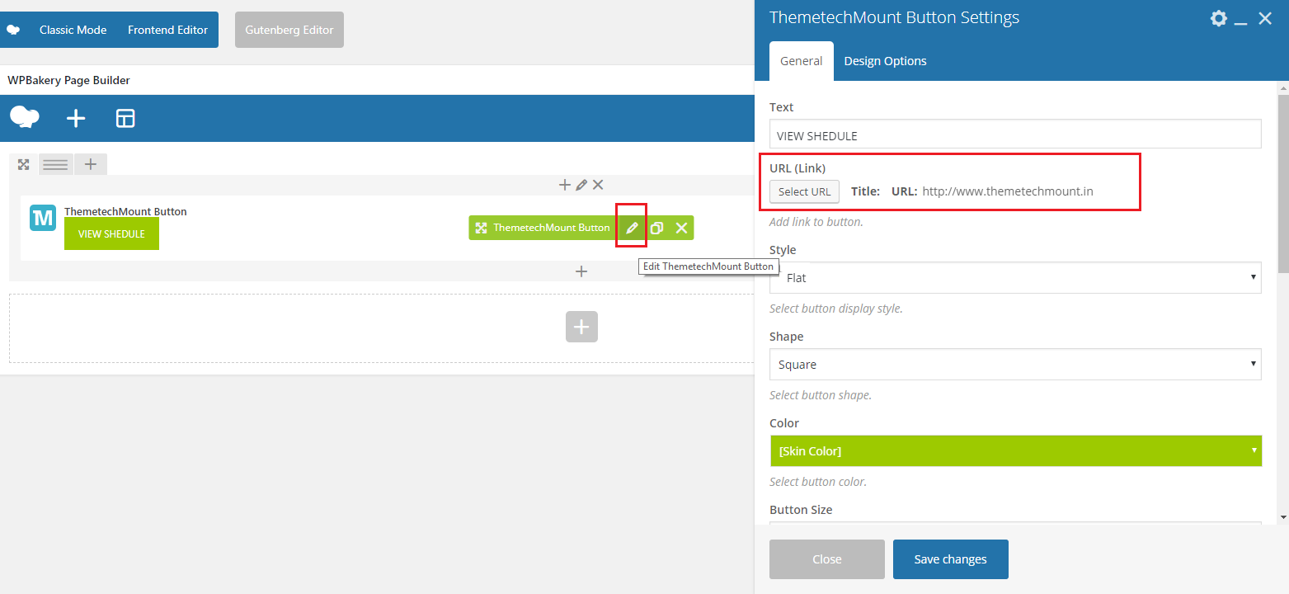
Task: Edit ThemetechMount Button with the pencil icon
Action: [x=632, y=228]
